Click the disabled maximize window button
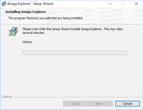This screenshot has width=143, height=110. pyautogui.click(x=123, y=4)
